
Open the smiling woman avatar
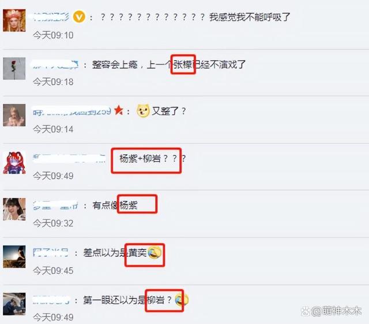[x=14, y=209]
